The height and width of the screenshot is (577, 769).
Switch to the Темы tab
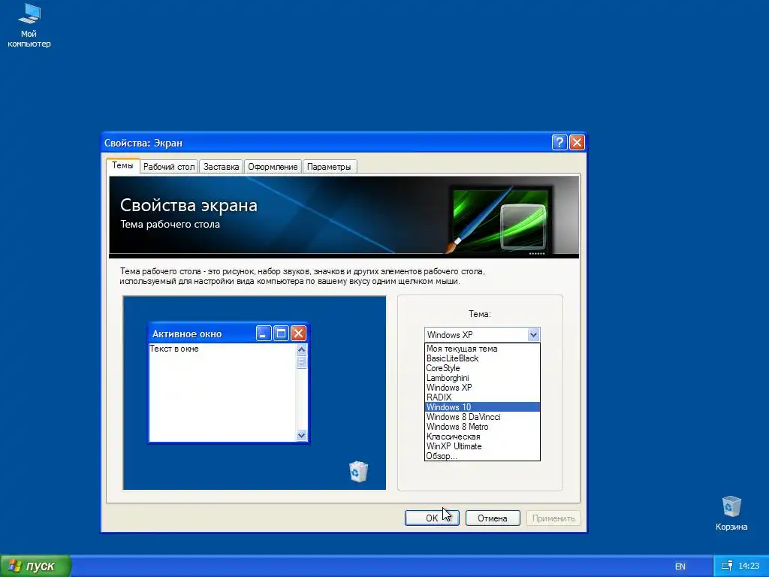(122, 165)
